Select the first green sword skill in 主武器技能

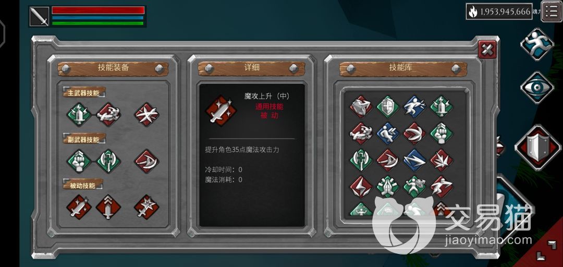pyautogui.click(x=79, y=114)
